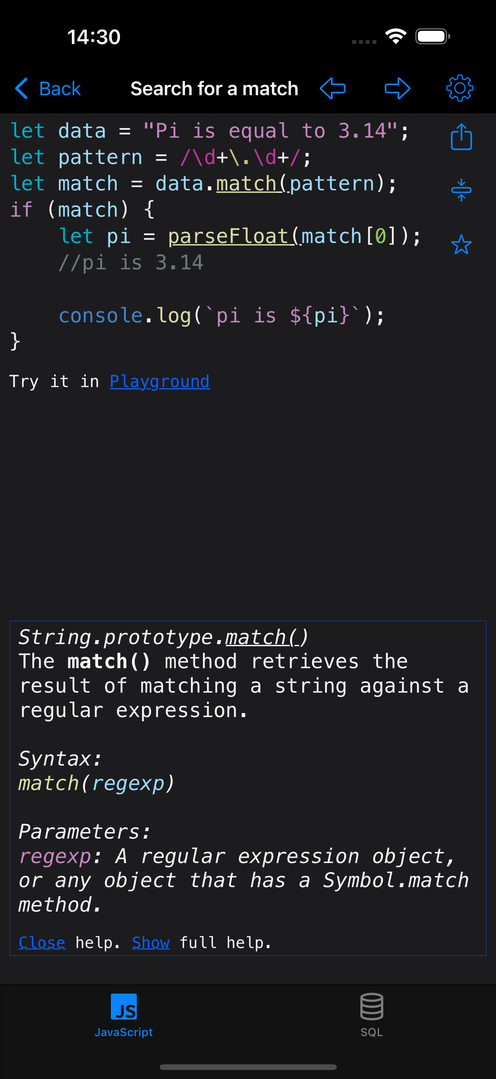Viewport: 496px width, 1079px height.
Task: Select the JavaScript tab
Action: click(x=124, y=1018)
